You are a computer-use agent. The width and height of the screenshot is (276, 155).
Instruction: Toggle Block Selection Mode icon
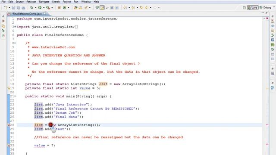click(112, 8)
